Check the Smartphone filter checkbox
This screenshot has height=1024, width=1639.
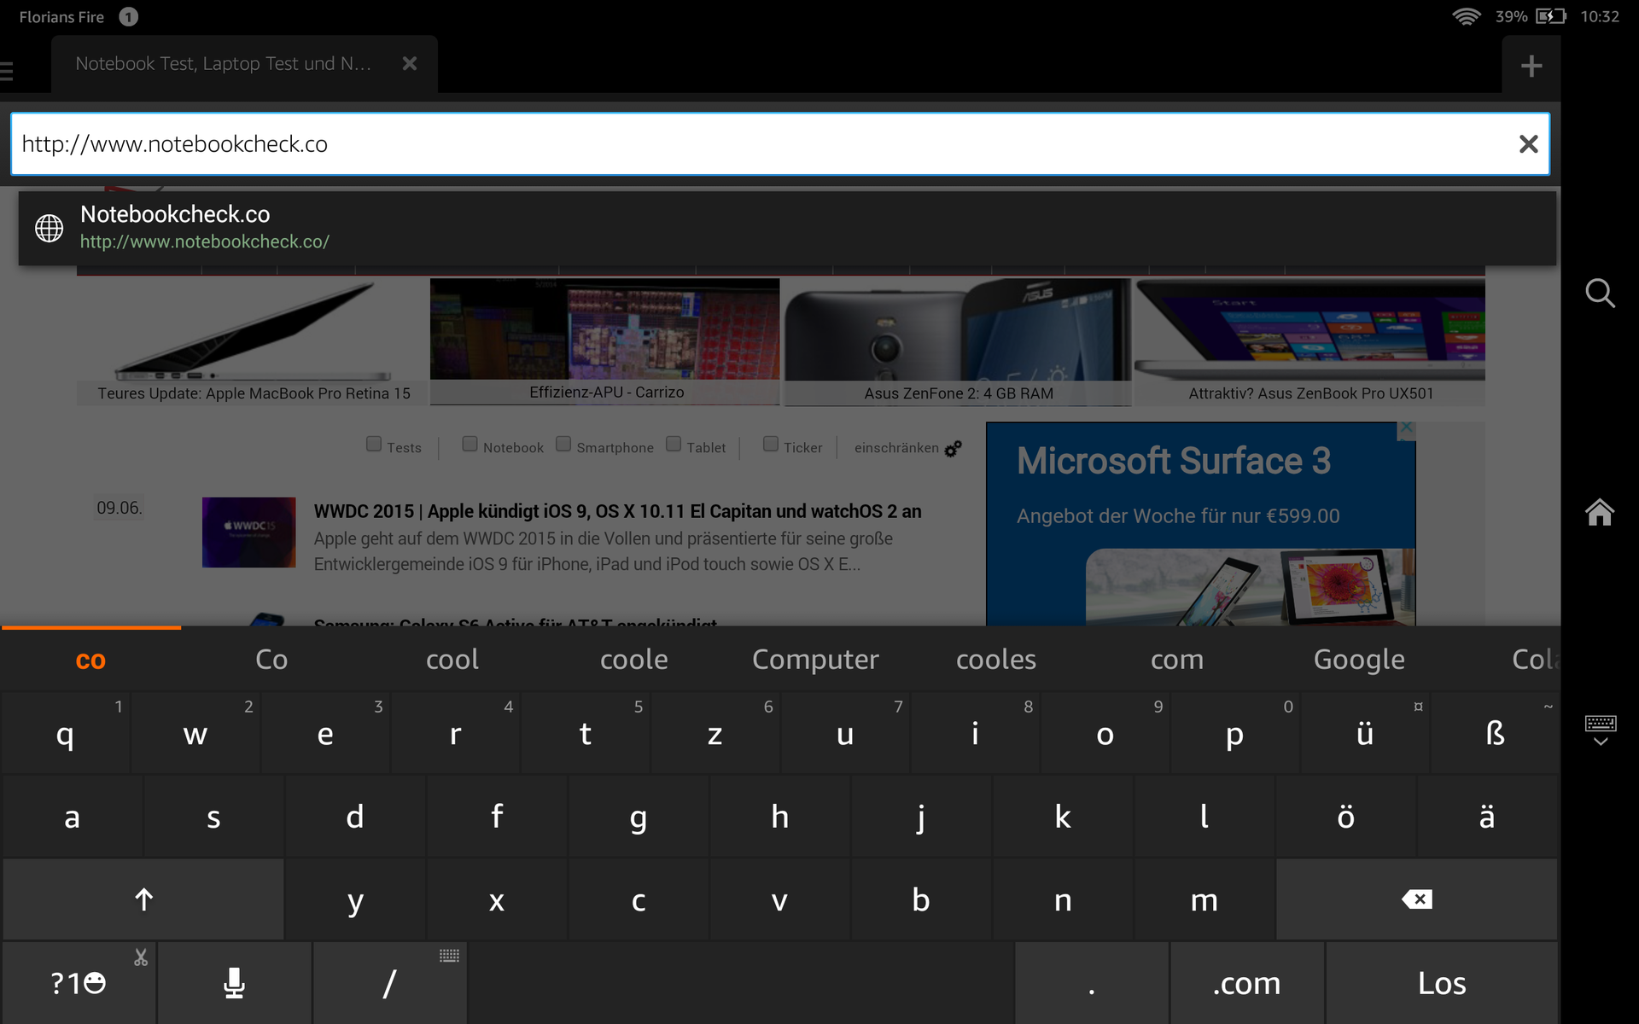click(563, 444)
